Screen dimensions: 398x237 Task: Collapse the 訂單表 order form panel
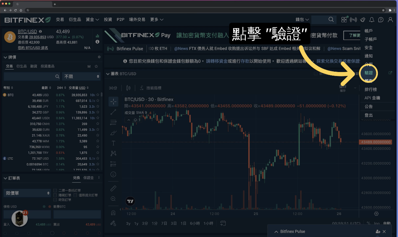(x=5, y=178)
